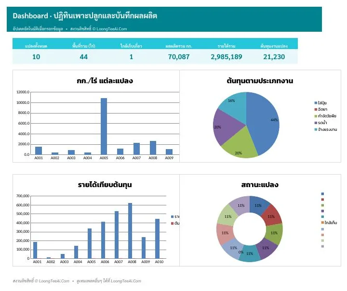
Task: Click the 'ใกล้เก็บเกี่ยว' KPI label
Action: coord(131,46)
